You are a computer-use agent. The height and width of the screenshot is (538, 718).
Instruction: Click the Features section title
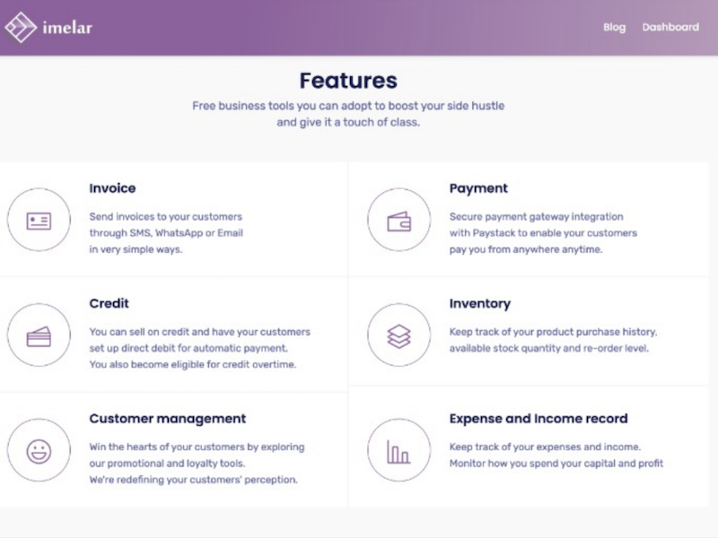348,81
